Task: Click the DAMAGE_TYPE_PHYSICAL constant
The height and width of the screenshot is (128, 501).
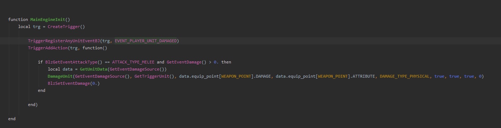Action: 405,76
